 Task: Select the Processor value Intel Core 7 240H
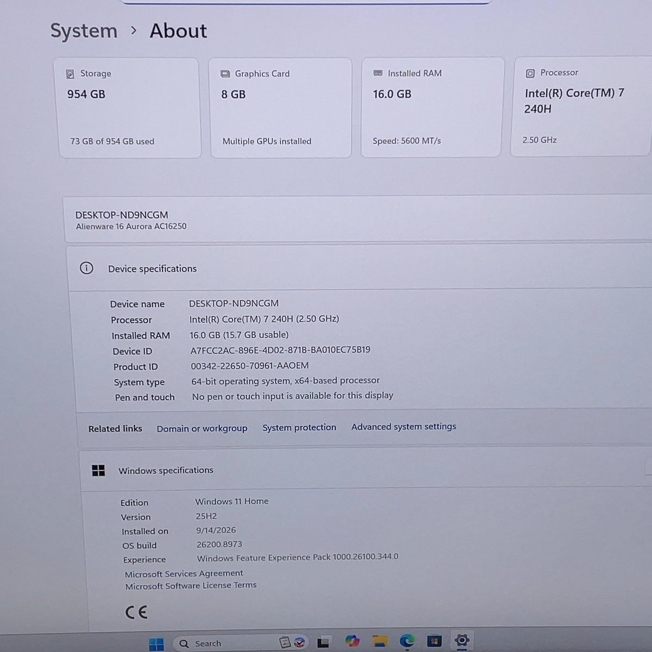(264, 319)
